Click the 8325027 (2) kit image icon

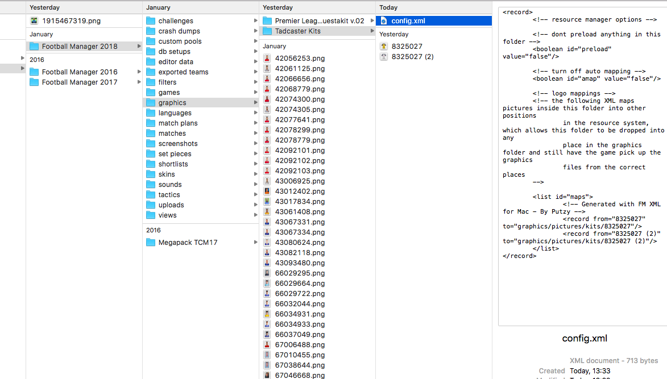[x=384, y=56]
